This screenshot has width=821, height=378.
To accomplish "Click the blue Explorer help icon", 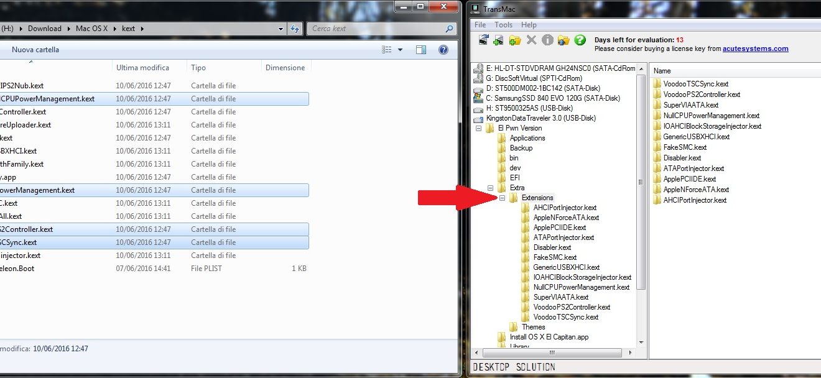I will point(443,50).
